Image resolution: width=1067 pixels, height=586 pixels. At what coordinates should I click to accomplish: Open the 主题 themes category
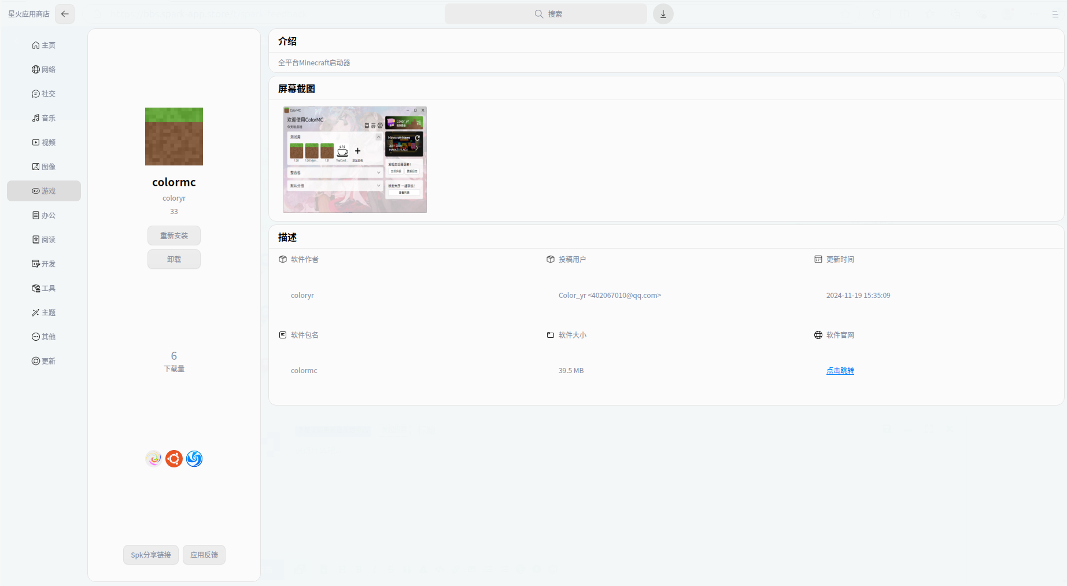point(44,312)
